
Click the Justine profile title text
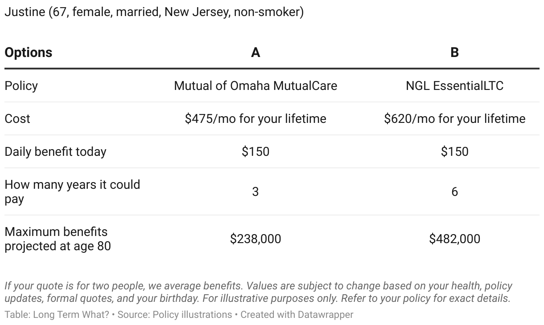coord(154,12)
